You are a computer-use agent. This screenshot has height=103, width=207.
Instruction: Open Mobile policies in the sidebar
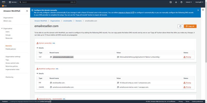pyautogui.click(x=11, y=49)
